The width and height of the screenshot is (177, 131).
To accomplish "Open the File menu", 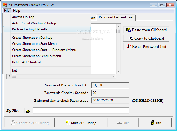I will (x=7, y=11).
